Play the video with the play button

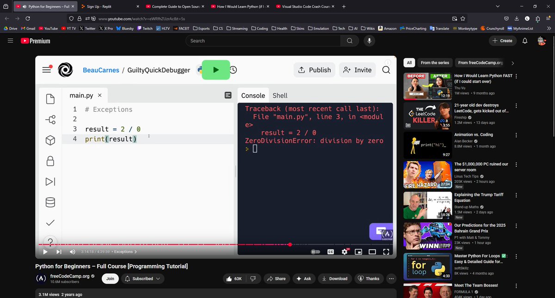(x=45, y=252)
